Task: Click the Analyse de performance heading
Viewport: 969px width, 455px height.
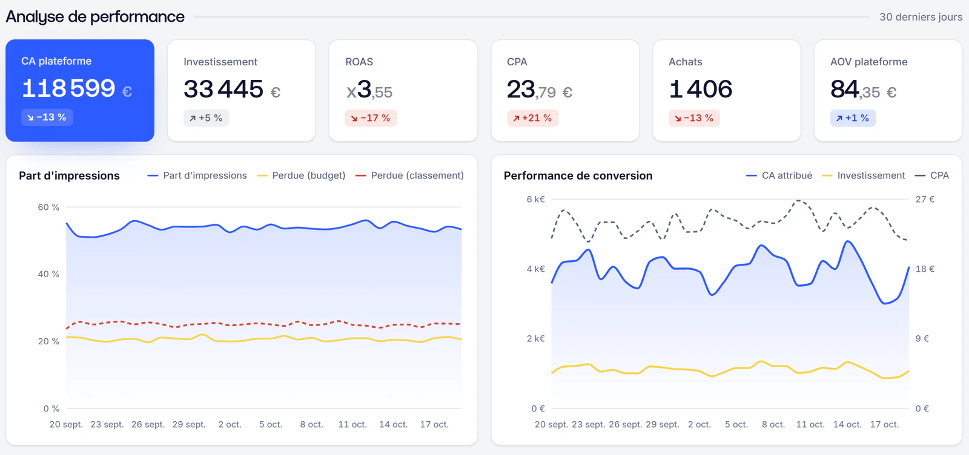Action: tap(95, 17)
